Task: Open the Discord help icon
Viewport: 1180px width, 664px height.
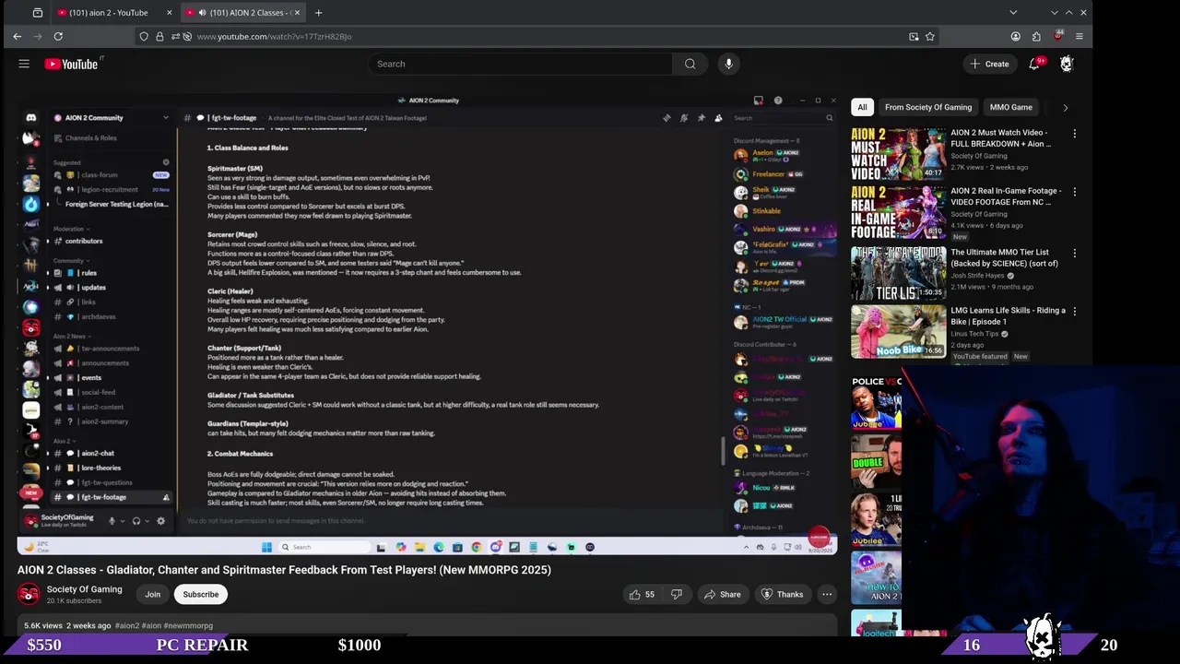Action: 778,101
